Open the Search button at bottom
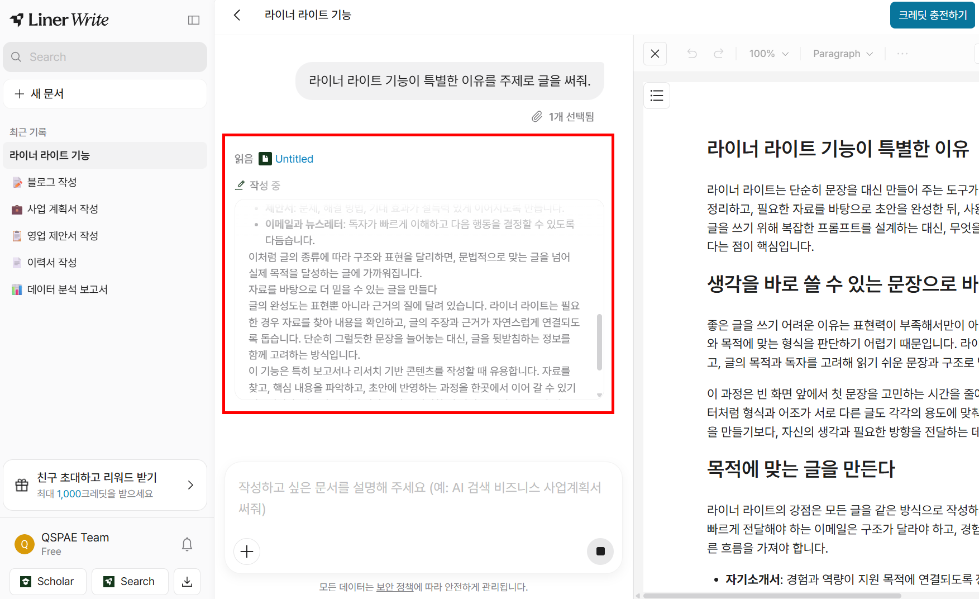Viewport: 979px width, 599px height. [130, 582]
